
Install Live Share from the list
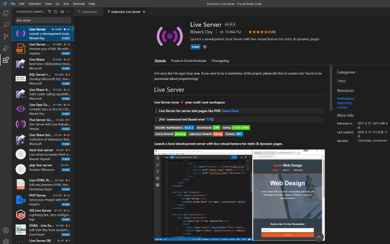[x=66, y=68]
